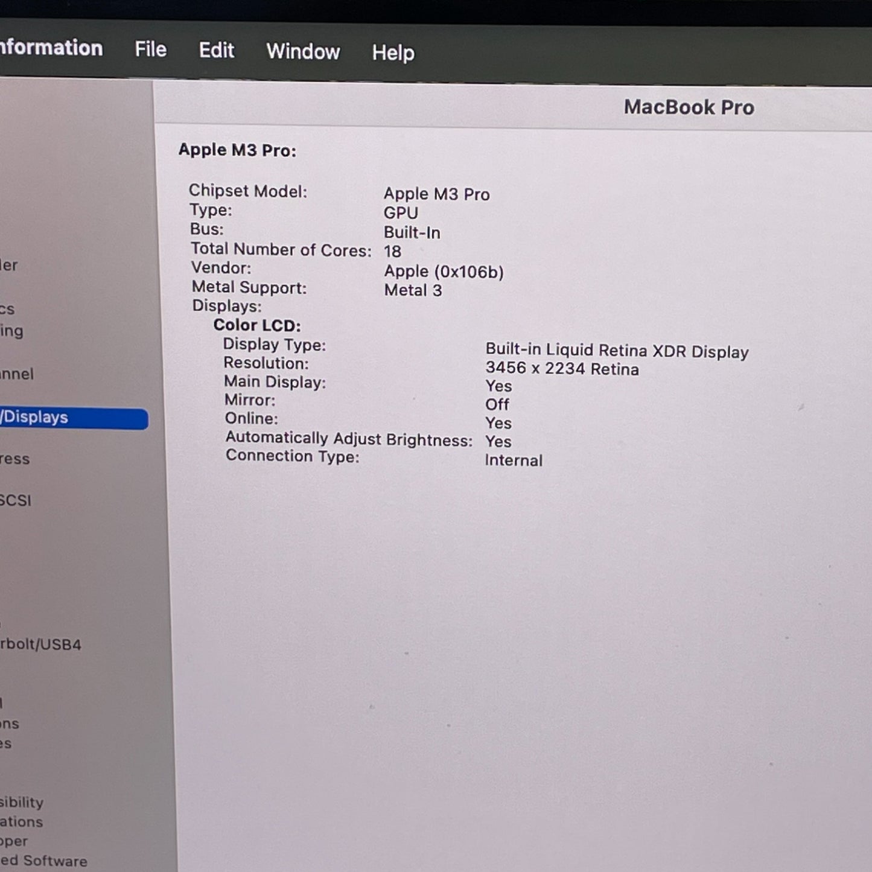This screenshot has width=872, height=872.
Task: Select Diagnostics sidebar entry ending in 'cs'
Action: [x=7, y=310]
